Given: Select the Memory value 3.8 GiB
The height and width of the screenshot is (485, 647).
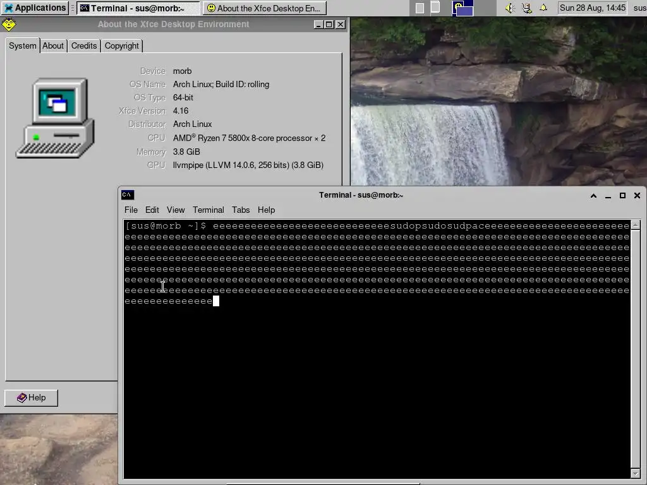Looking at the screenshot, I should [x=186, y=152].
